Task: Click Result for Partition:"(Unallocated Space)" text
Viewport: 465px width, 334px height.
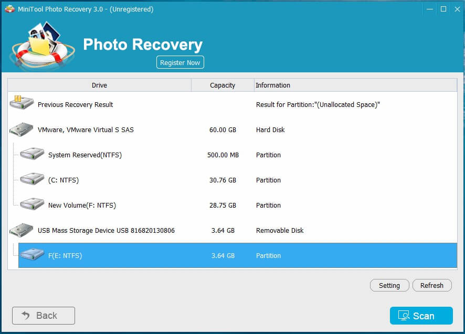Action: tap(318, 105)
